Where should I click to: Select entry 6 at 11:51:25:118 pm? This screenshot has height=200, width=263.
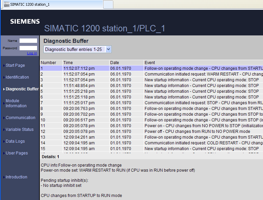tap(152, 97)
